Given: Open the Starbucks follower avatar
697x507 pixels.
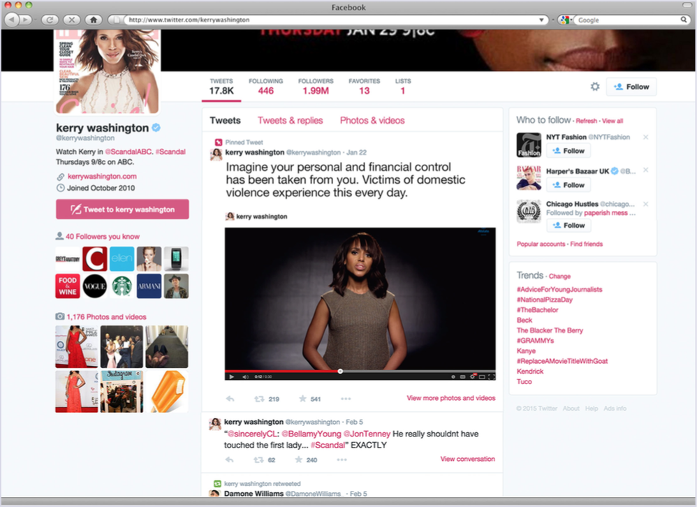Looking at the screenshot, I should coord(122,286).
